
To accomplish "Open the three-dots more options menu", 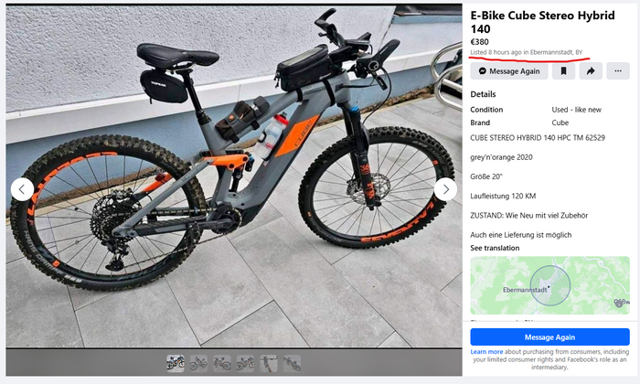I will click(618, 71).
